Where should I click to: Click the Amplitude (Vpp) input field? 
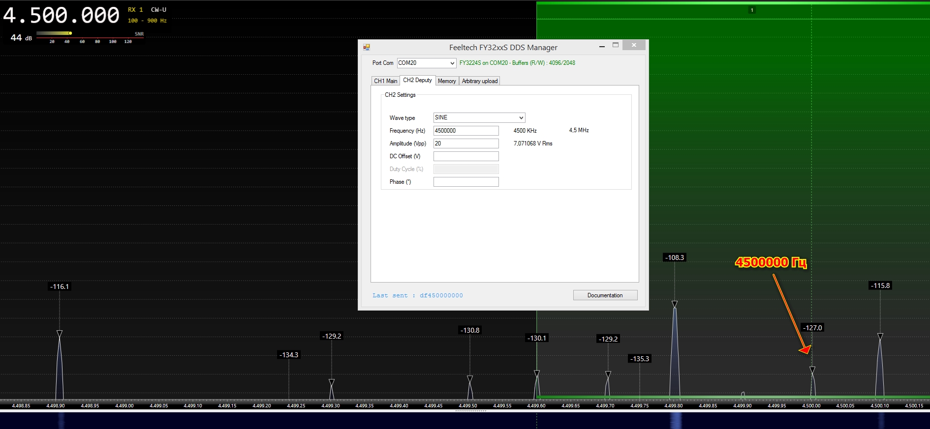coord(466,143)
